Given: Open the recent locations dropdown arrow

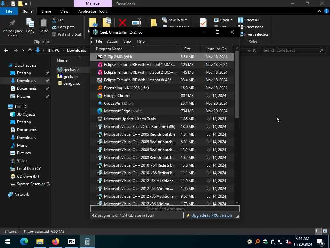Looking at the screenshot, I should [x=23, y=50].
